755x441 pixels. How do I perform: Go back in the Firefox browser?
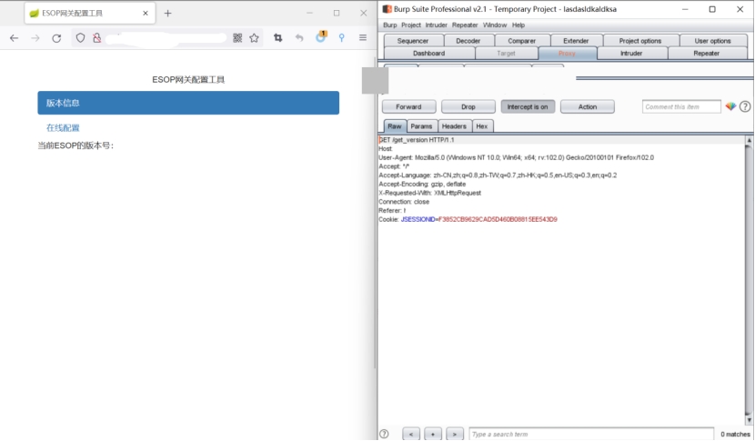[x=14, y=38]
